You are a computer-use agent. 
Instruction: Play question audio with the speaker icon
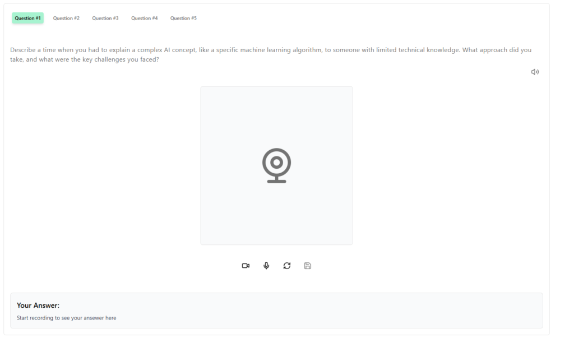click(535, 72)
